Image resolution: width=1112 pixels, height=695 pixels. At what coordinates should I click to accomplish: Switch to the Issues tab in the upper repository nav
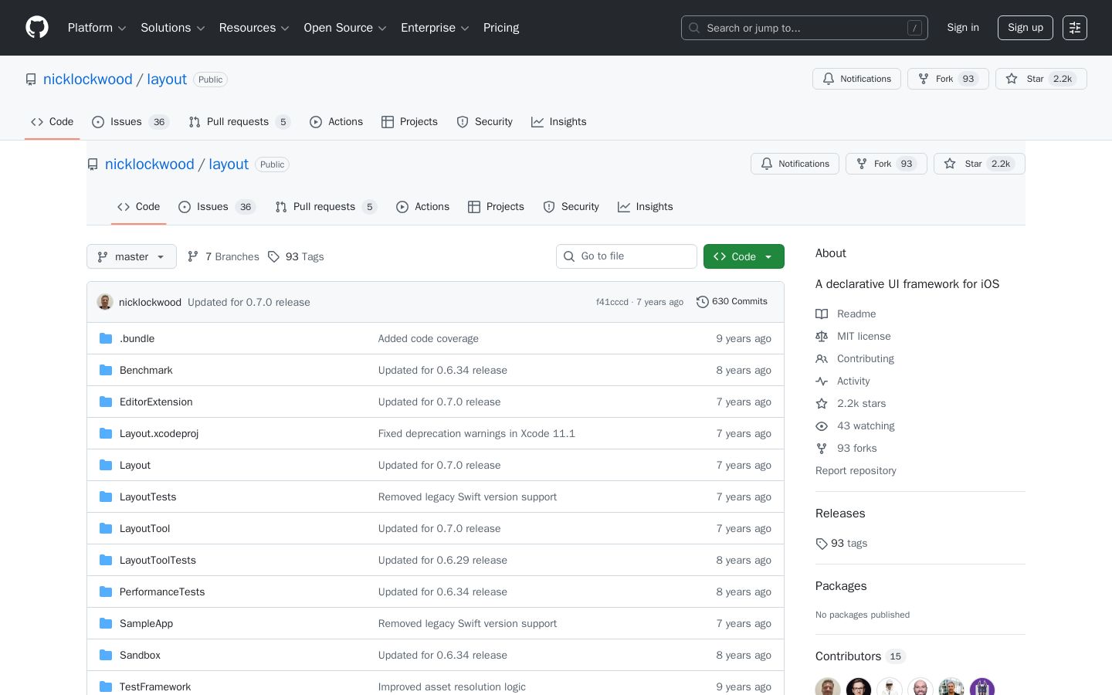[131, 122]
